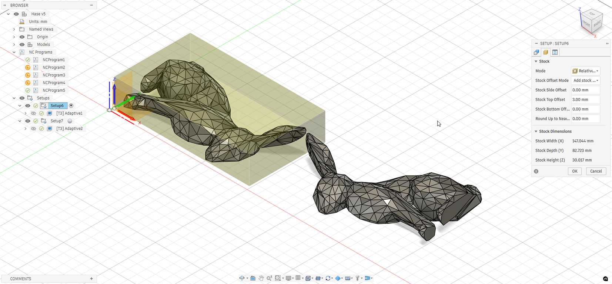The image size is (612, 284).
Task: Select NCProgram4 in the browser
Action: tap(54, 83)
